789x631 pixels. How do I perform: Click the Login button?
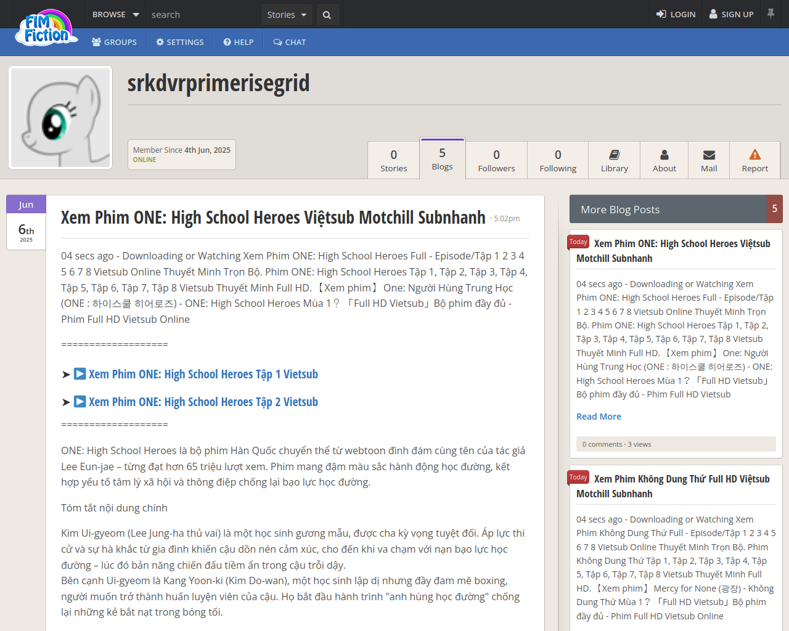click(676, 14)
